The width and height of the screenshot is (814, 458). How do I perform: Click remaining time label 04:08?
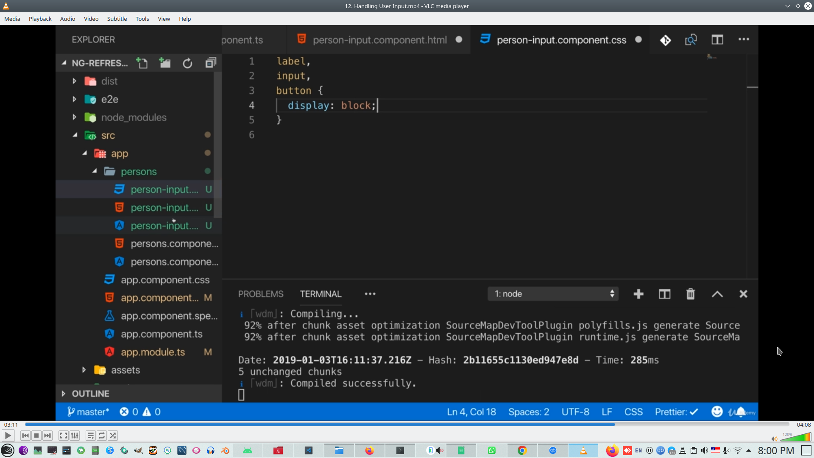pos(803,424)
